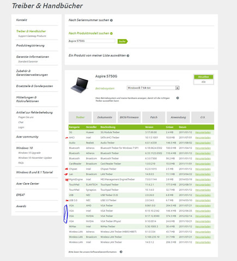Open Acer community in the sidebar

pyautogui.click(x=27, y=136)
